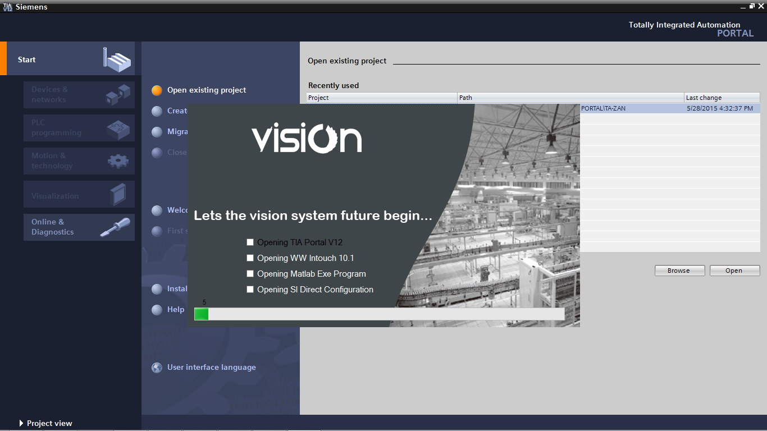The height and width of the screenshot is (431, 767).
Task: Switch to Open existing project action
Action: (x=207, y=90)
